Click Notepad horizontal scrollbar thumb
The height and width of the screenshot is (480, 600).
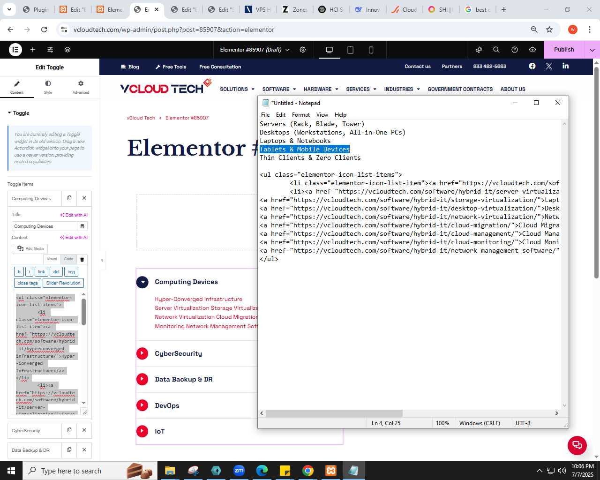coord(334,413)
